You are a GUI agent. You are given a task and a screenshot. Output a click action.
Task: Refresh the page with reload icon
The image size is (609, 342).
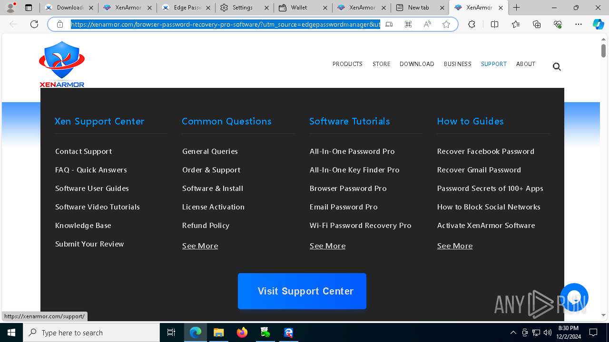34,24
